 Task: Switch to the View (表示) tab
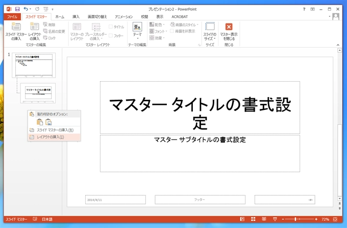click(x=160, y=17)
